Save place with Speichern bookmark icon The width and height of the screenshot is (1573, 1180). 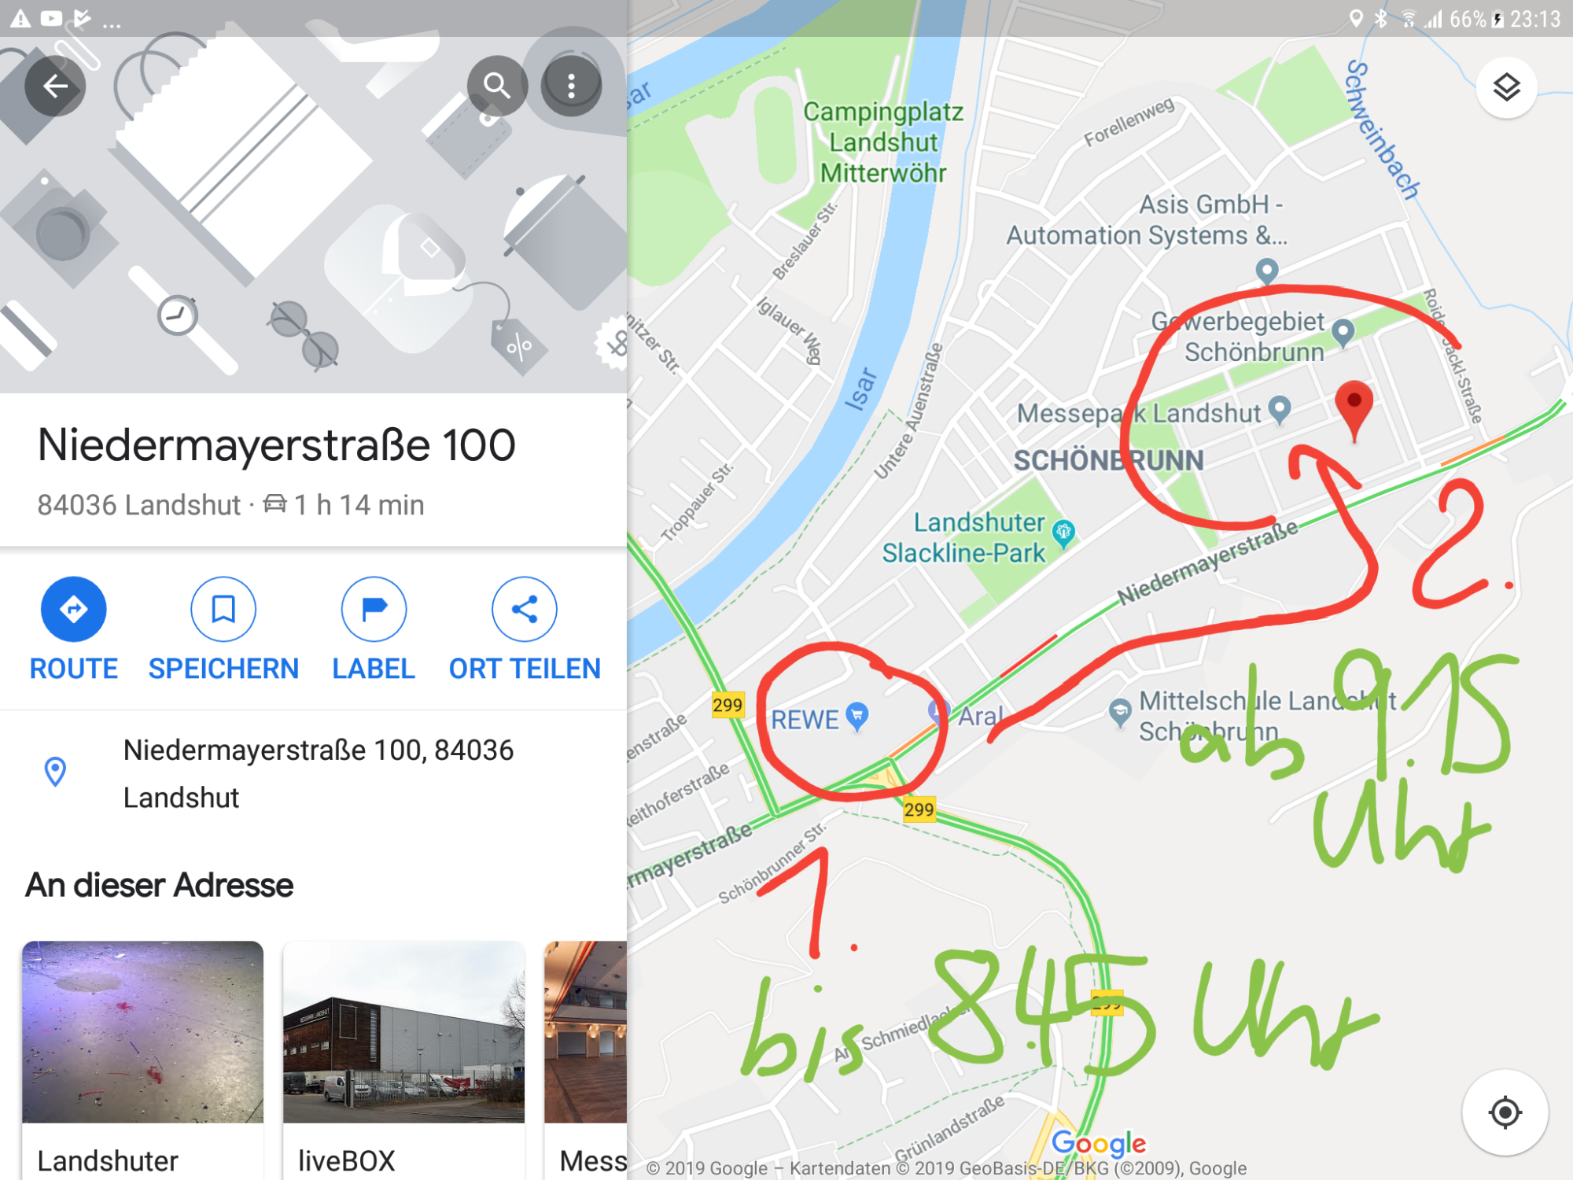pyautogui.click(x=223, y=609)
